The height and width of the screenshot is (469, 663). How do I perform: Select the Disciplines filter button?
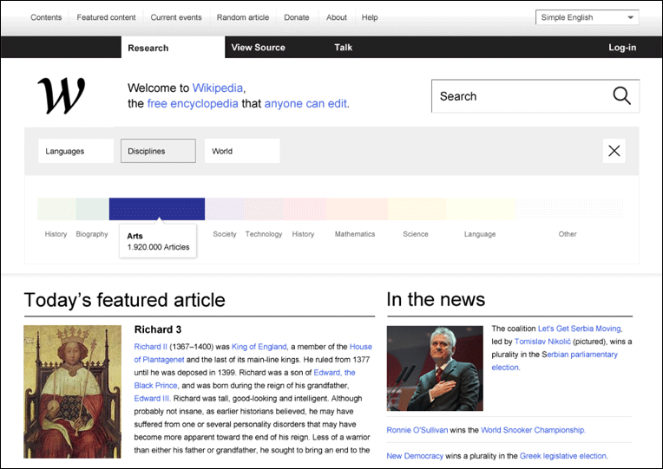point(158,151)
